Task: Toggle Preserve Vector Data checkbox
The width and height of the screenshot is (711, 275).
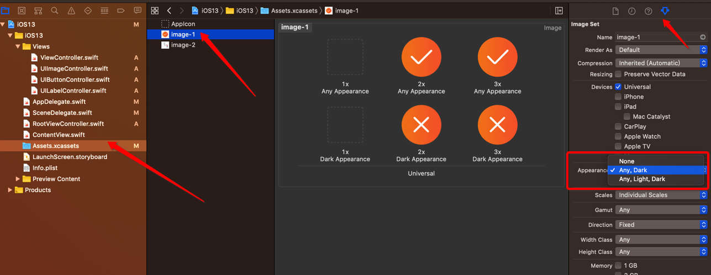Action: pyautogui.click(x=618, y=74)
